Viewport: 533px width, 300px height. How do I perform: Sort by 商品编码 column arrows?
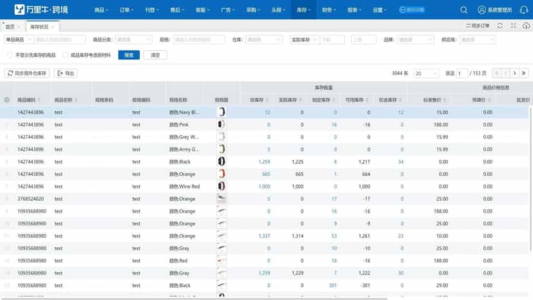[x=39, y=100]
